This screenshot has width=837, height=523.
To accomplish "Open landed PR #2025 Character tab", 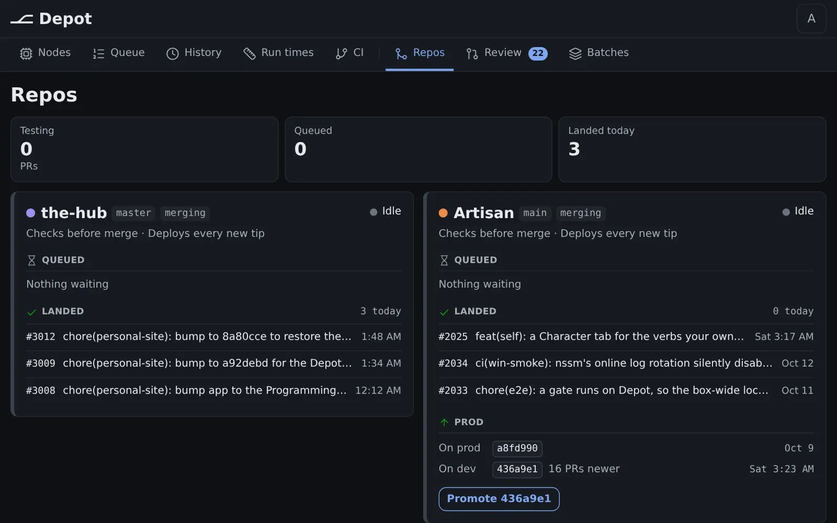I will pyautogui.click(x=626, y=337).
